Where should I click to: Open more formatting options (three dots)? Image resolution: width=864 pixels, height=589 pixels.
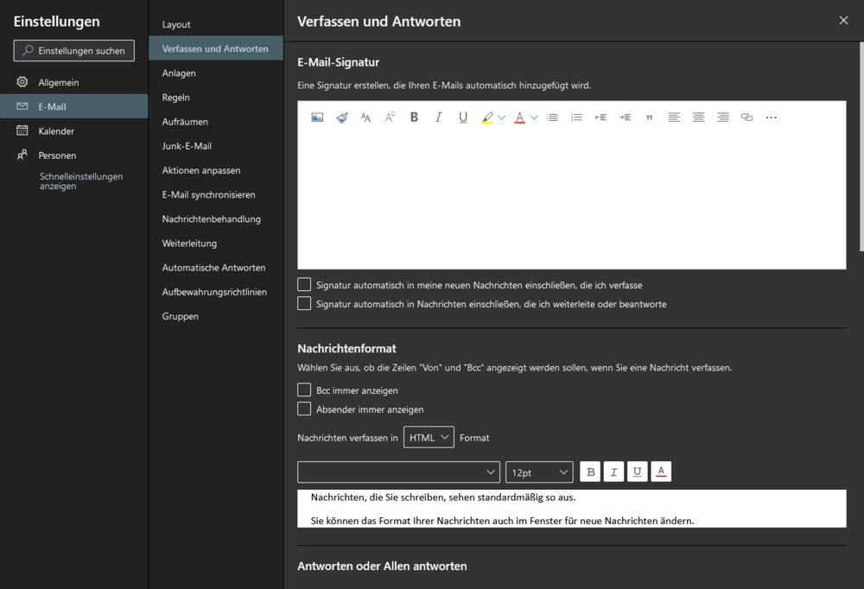(x=772, y=117)
